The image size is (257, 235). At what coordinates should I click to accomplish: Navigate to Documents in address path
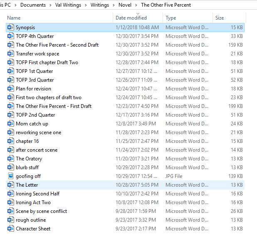(33, 5)
